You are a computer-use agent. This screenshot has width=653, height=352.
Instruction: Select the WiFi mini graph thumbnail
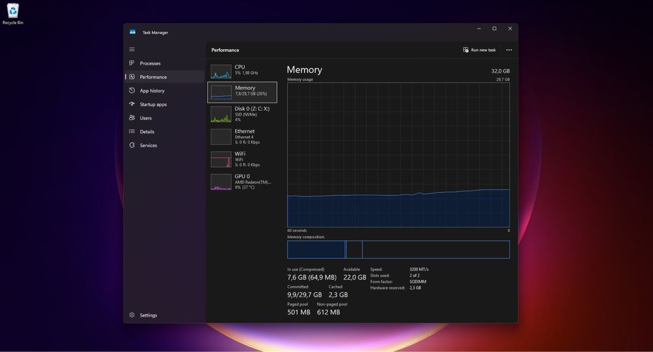coord(221,159)
